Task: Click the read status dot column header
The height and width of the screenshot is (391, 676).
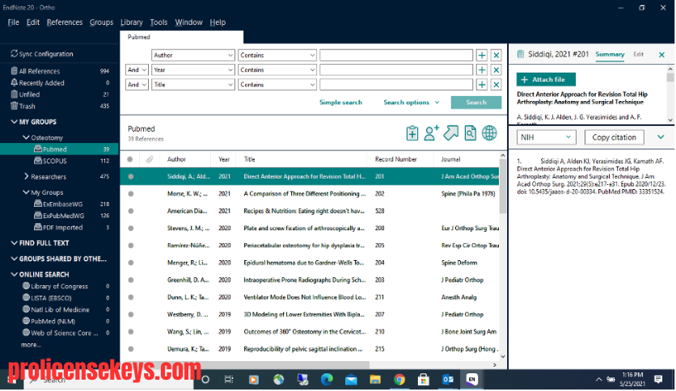Action: point(130,159)
